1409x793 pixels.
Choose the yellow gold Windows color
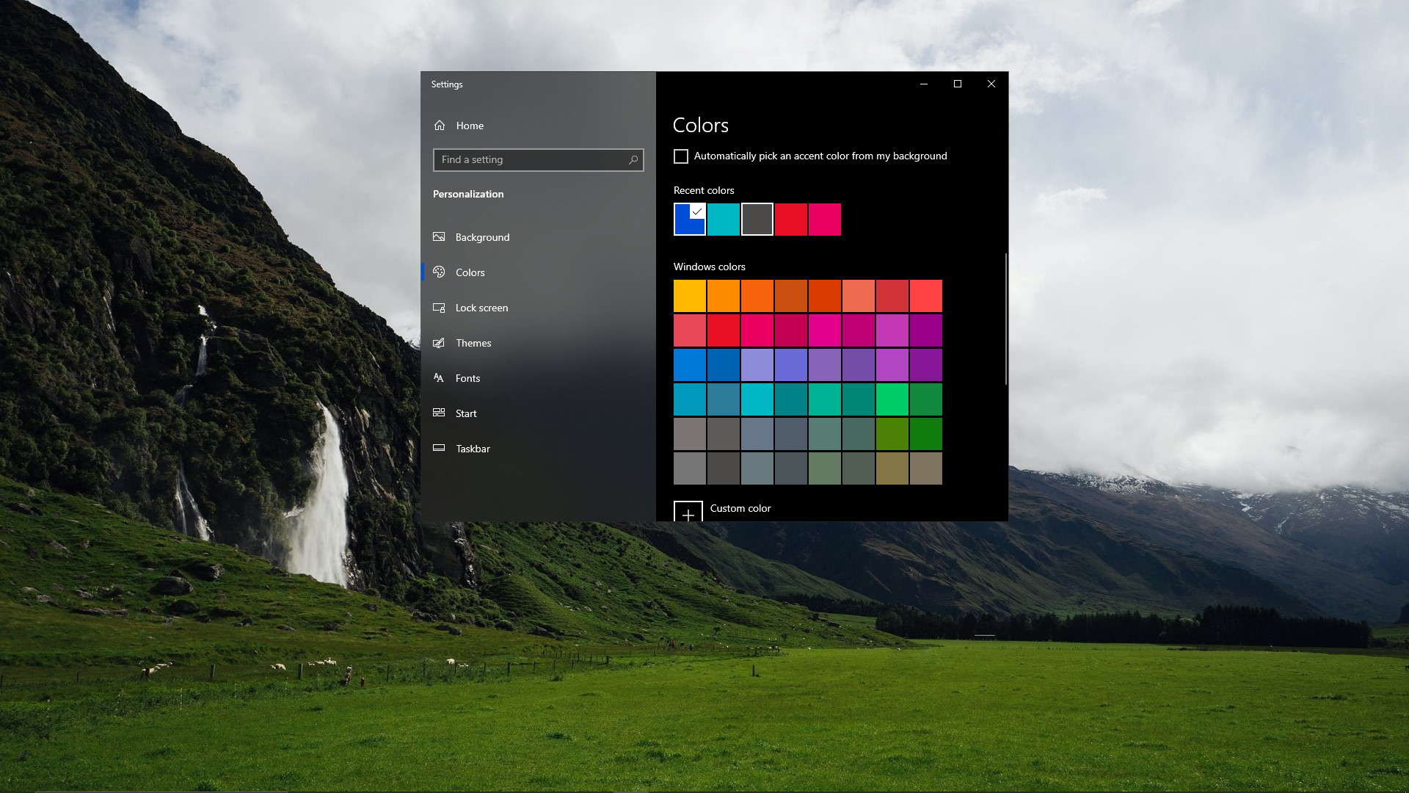[690, 296]
